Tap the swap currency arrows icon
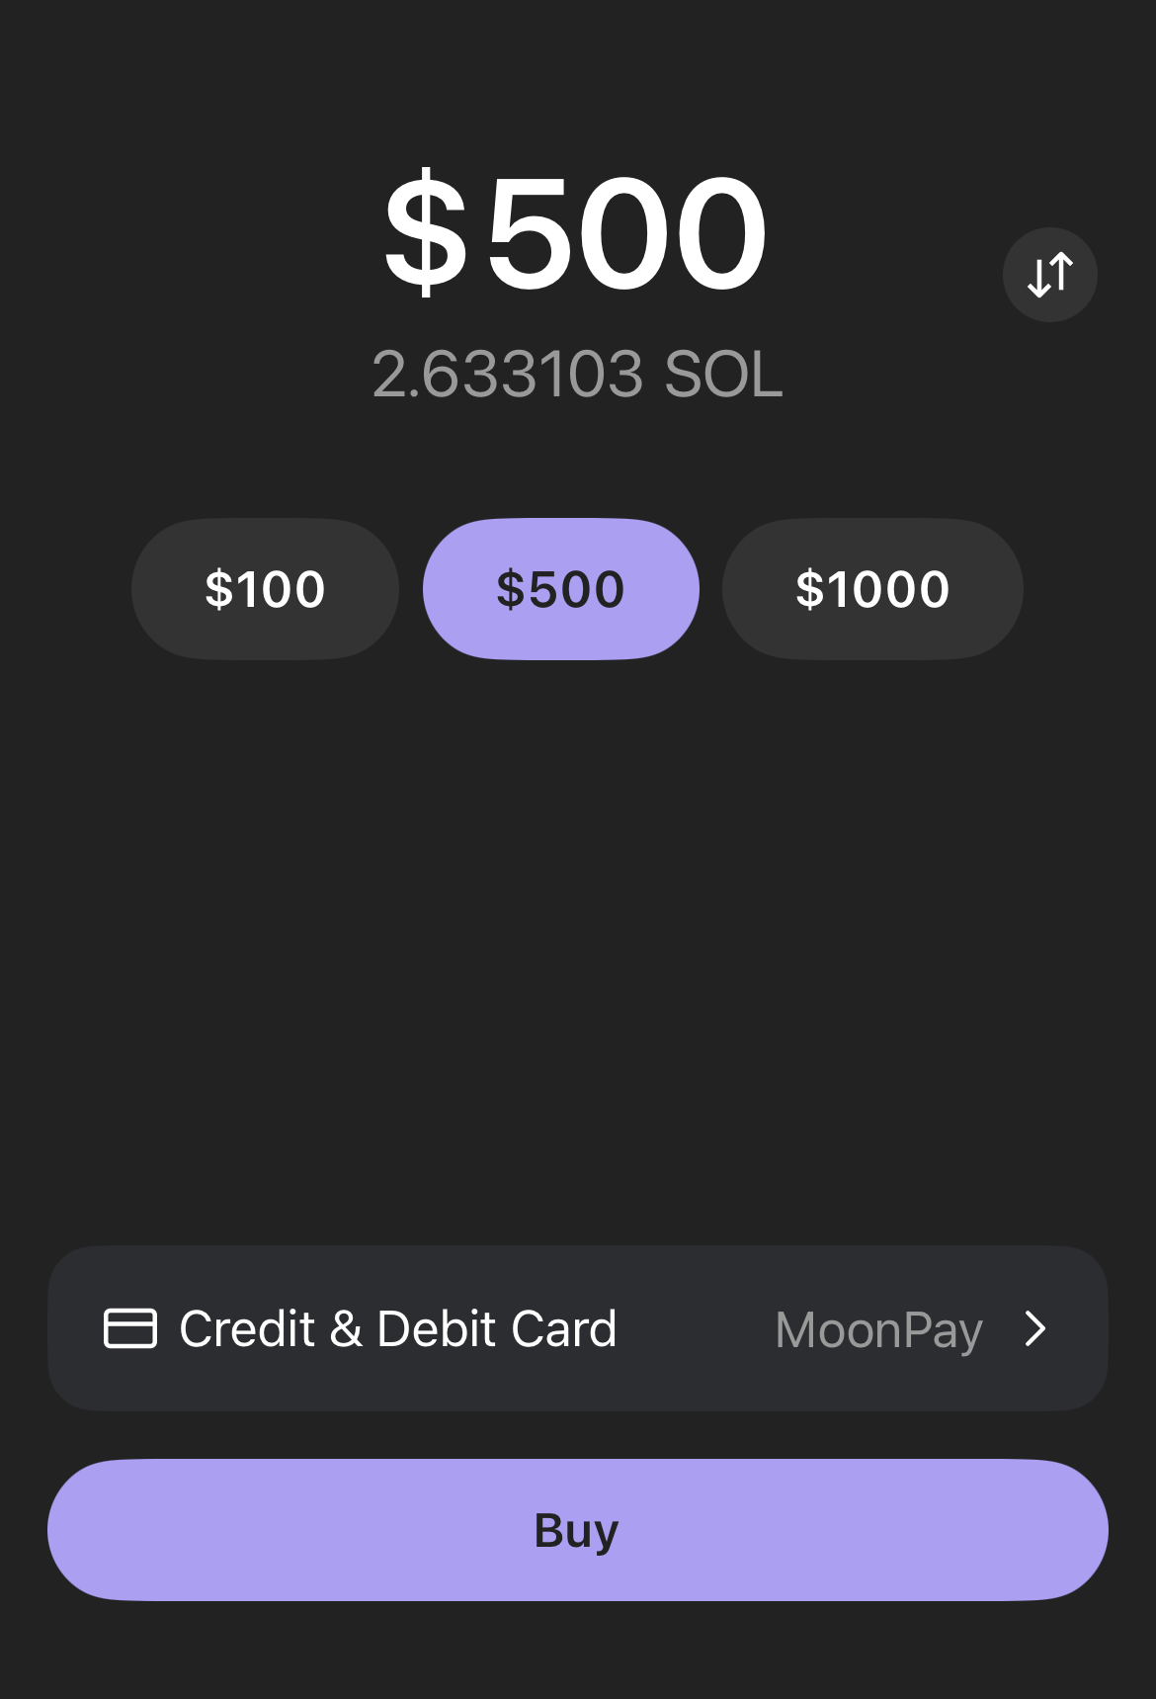1156x1699 pixels. (x=1049, y=275)
